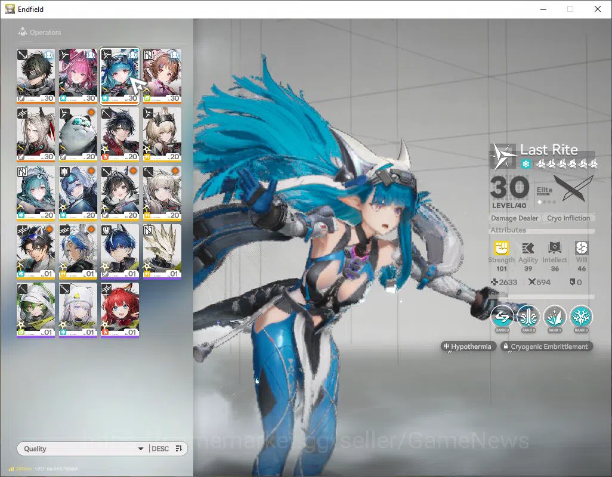Click the large level 30 display

(x=509, y=188)
